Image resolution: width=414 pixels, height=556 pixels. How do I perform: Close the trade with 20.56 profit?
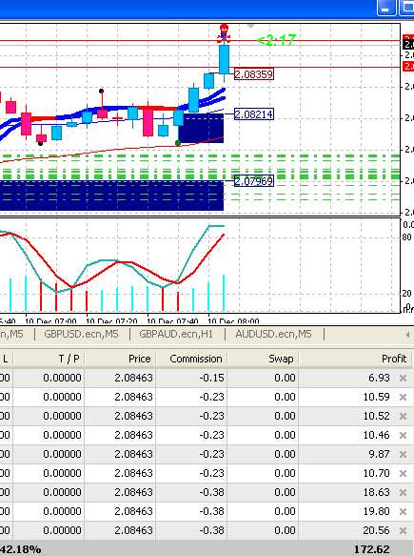[403, 531]
